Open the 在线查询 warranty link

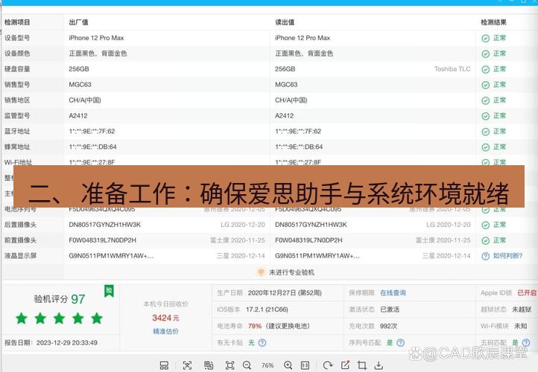tap(393, 293)
